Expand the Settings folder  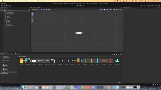[x=2, y=69]
